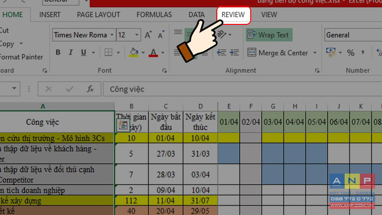
Task: Click the Borders icon
Action: [x=108, y=53]
